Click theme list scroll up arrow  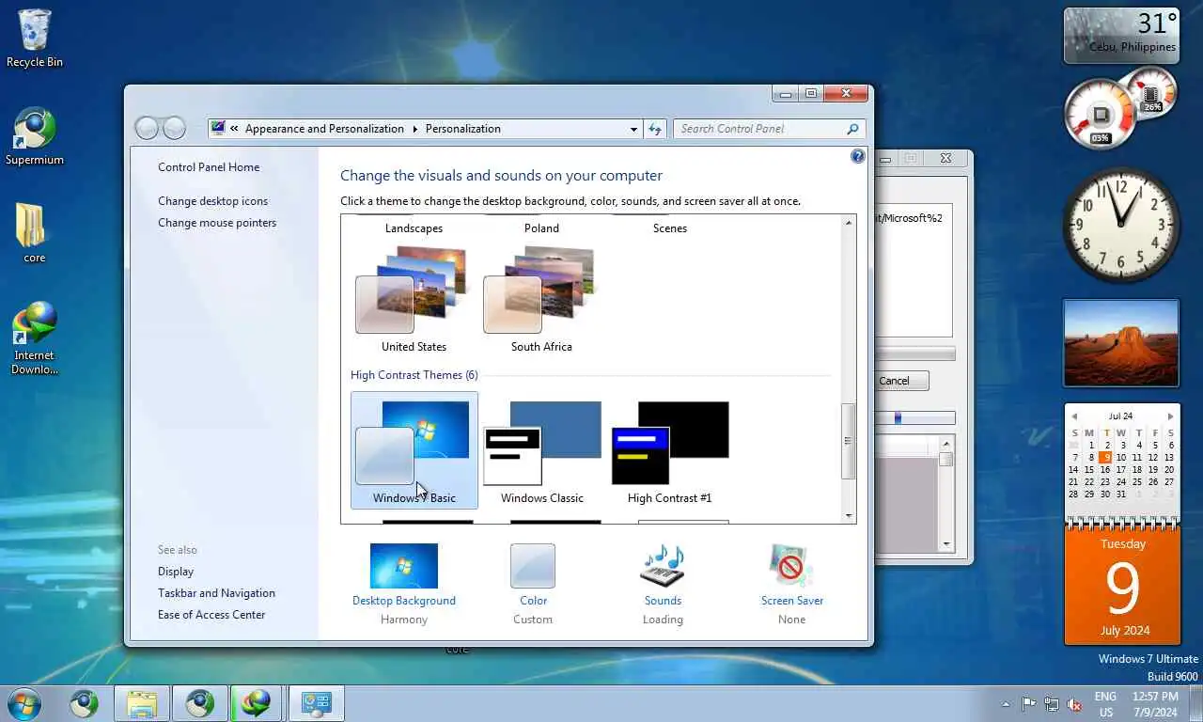(x=848, y=223)
